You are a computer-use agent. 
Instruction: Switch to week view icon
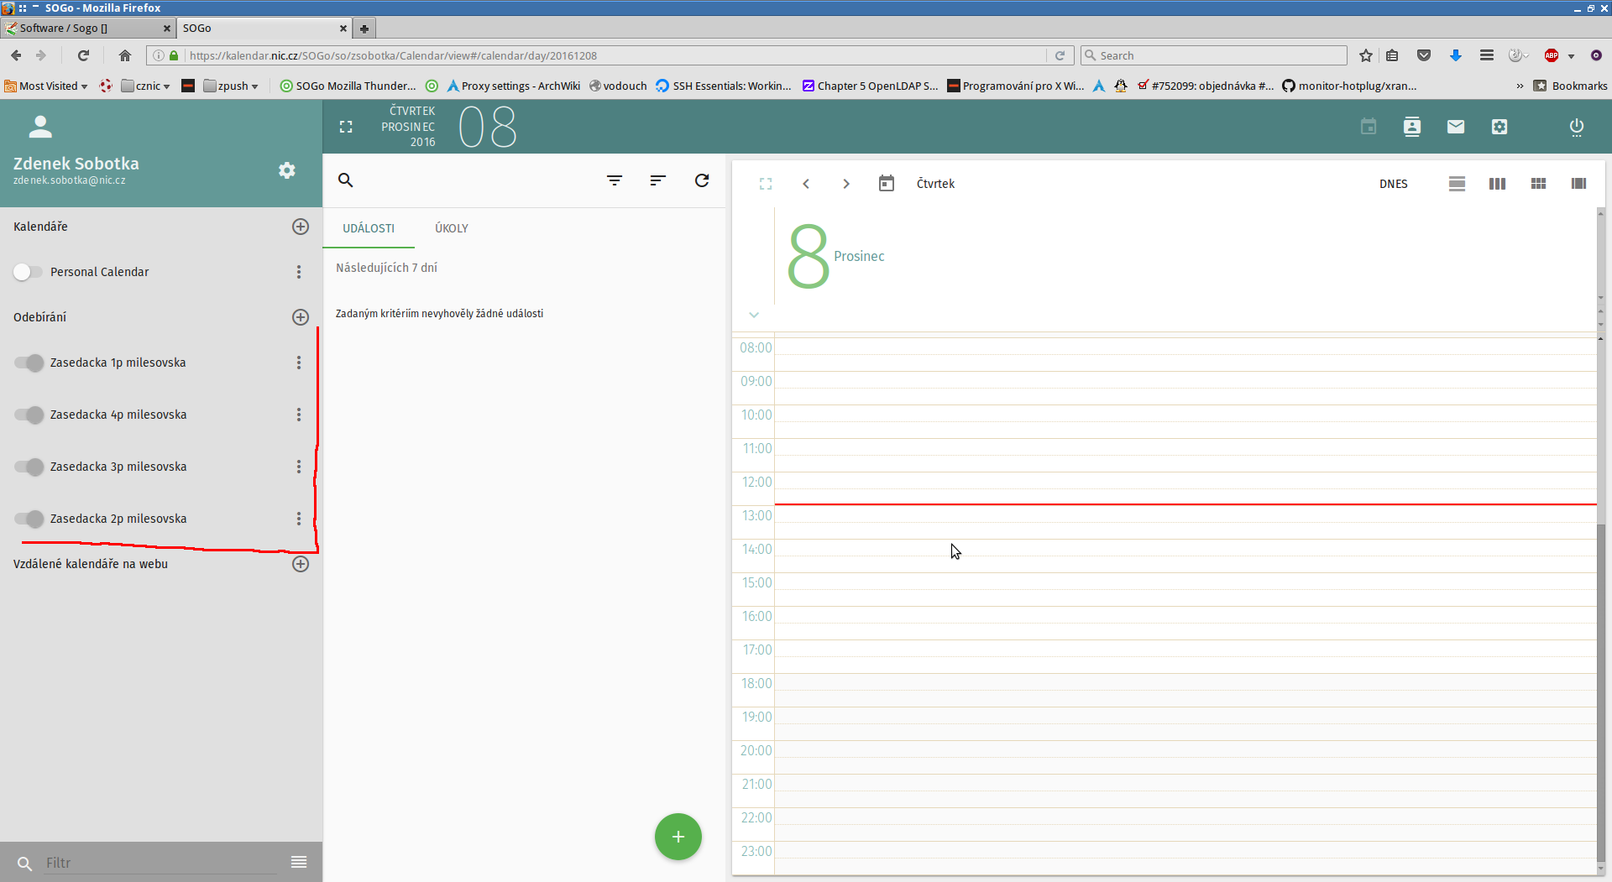[1497, 184]
